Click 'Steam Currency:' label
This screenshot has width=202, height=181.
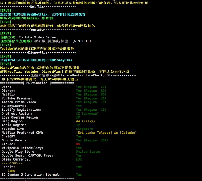point(16,159)
